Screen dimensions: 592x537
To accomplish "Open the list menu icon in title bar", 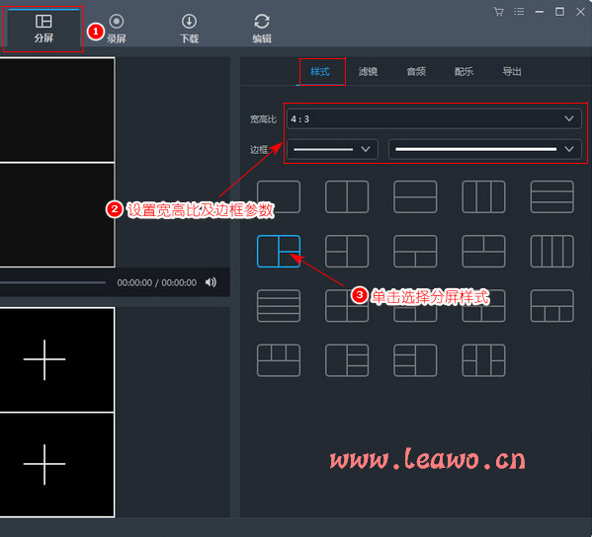I will click(x=519, y=12).
